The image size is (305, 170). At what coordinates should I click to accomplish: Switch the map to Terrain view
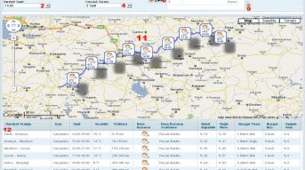290,21
